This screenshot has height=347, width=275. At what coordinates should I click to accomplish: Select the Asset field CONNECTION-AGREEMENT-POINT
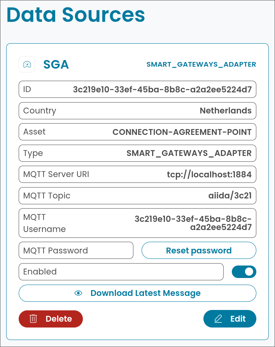pos(137,132)
